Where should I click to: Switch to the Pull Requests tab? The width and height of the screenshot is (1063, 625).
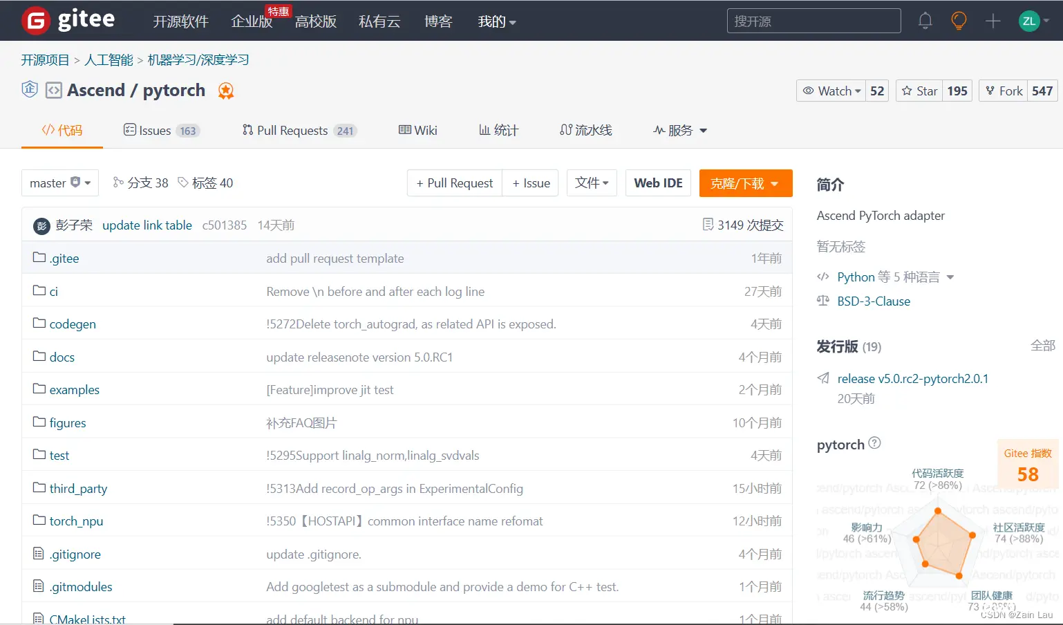[299, 130]
